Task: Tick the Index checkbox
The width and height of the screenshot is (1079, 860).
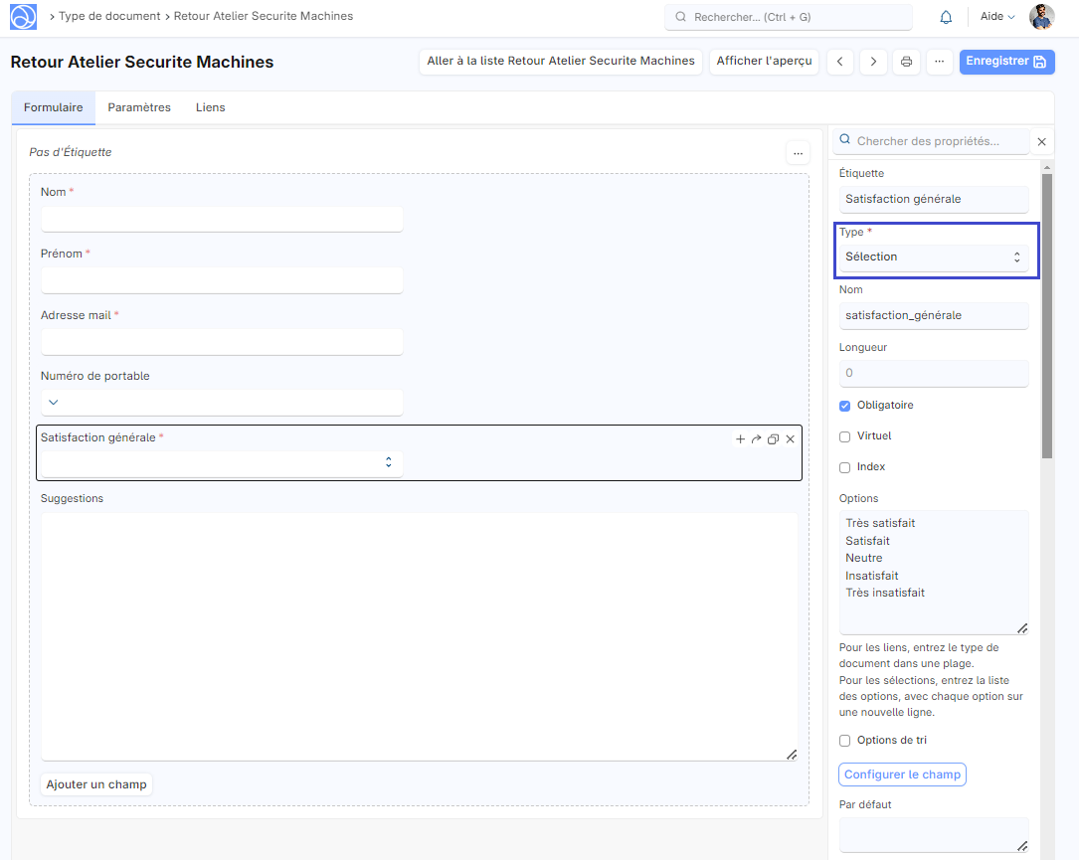Action: click(x=845, y=467)
